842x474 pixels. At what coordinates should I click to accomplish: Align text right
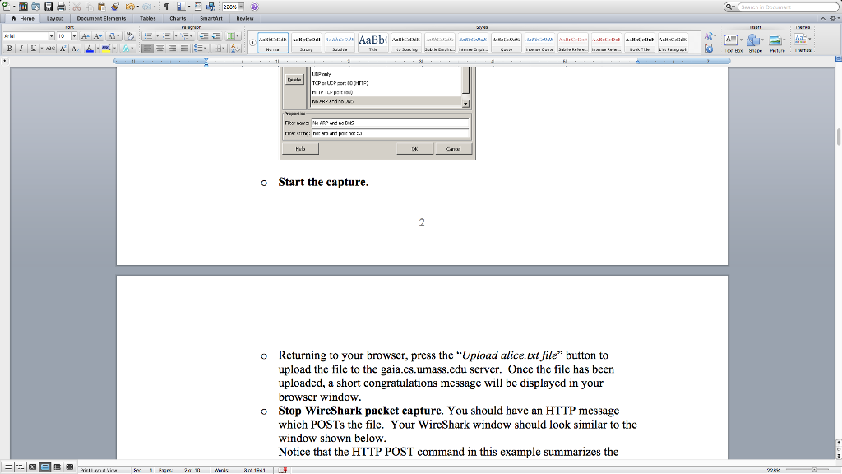point(173,49)
